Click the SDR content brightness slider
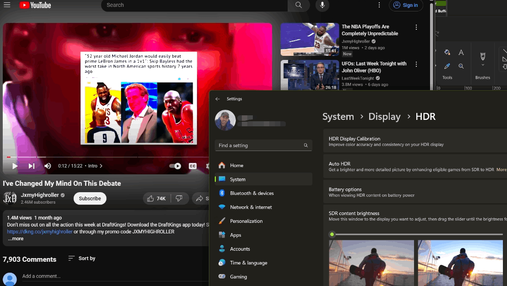This screenshot has width=507, height=286. 332,234
